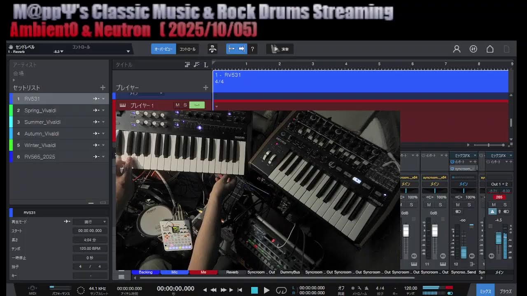Solo プレイヤー 1 with the S button
527x296 pixels.
click(x=185, y=105)
